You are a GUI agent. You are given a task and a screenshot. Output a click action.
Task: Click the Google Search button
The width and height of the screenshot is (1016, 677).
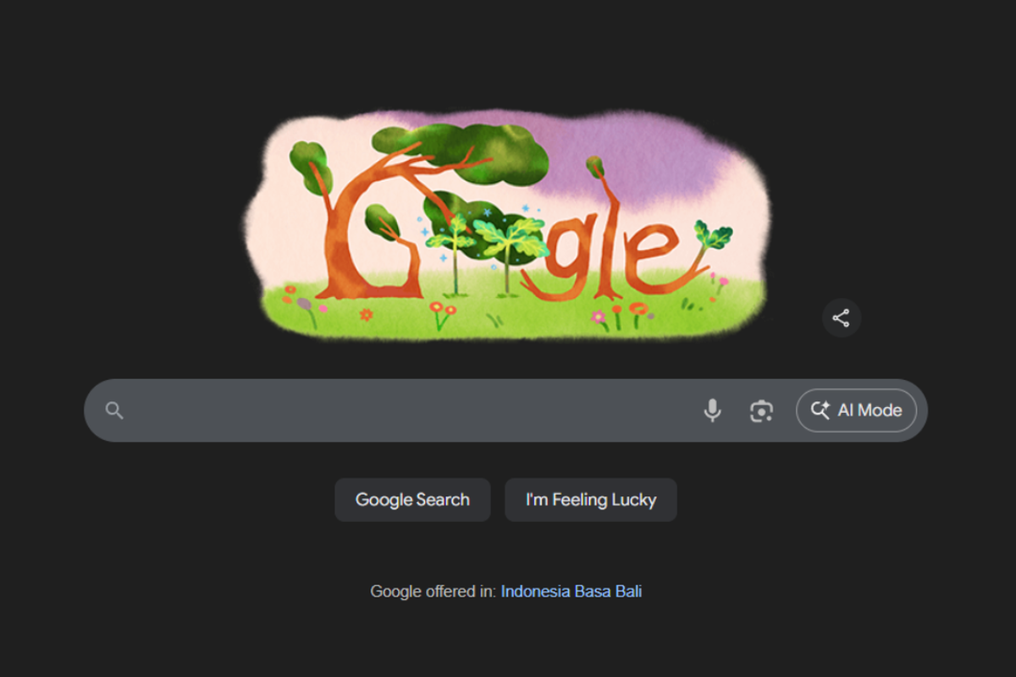pos(412,499)
